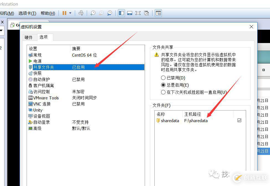Select the 电源 settings row
Image resolution: width=270 pixels, height=186 pixels.
[x=86, y=61]
